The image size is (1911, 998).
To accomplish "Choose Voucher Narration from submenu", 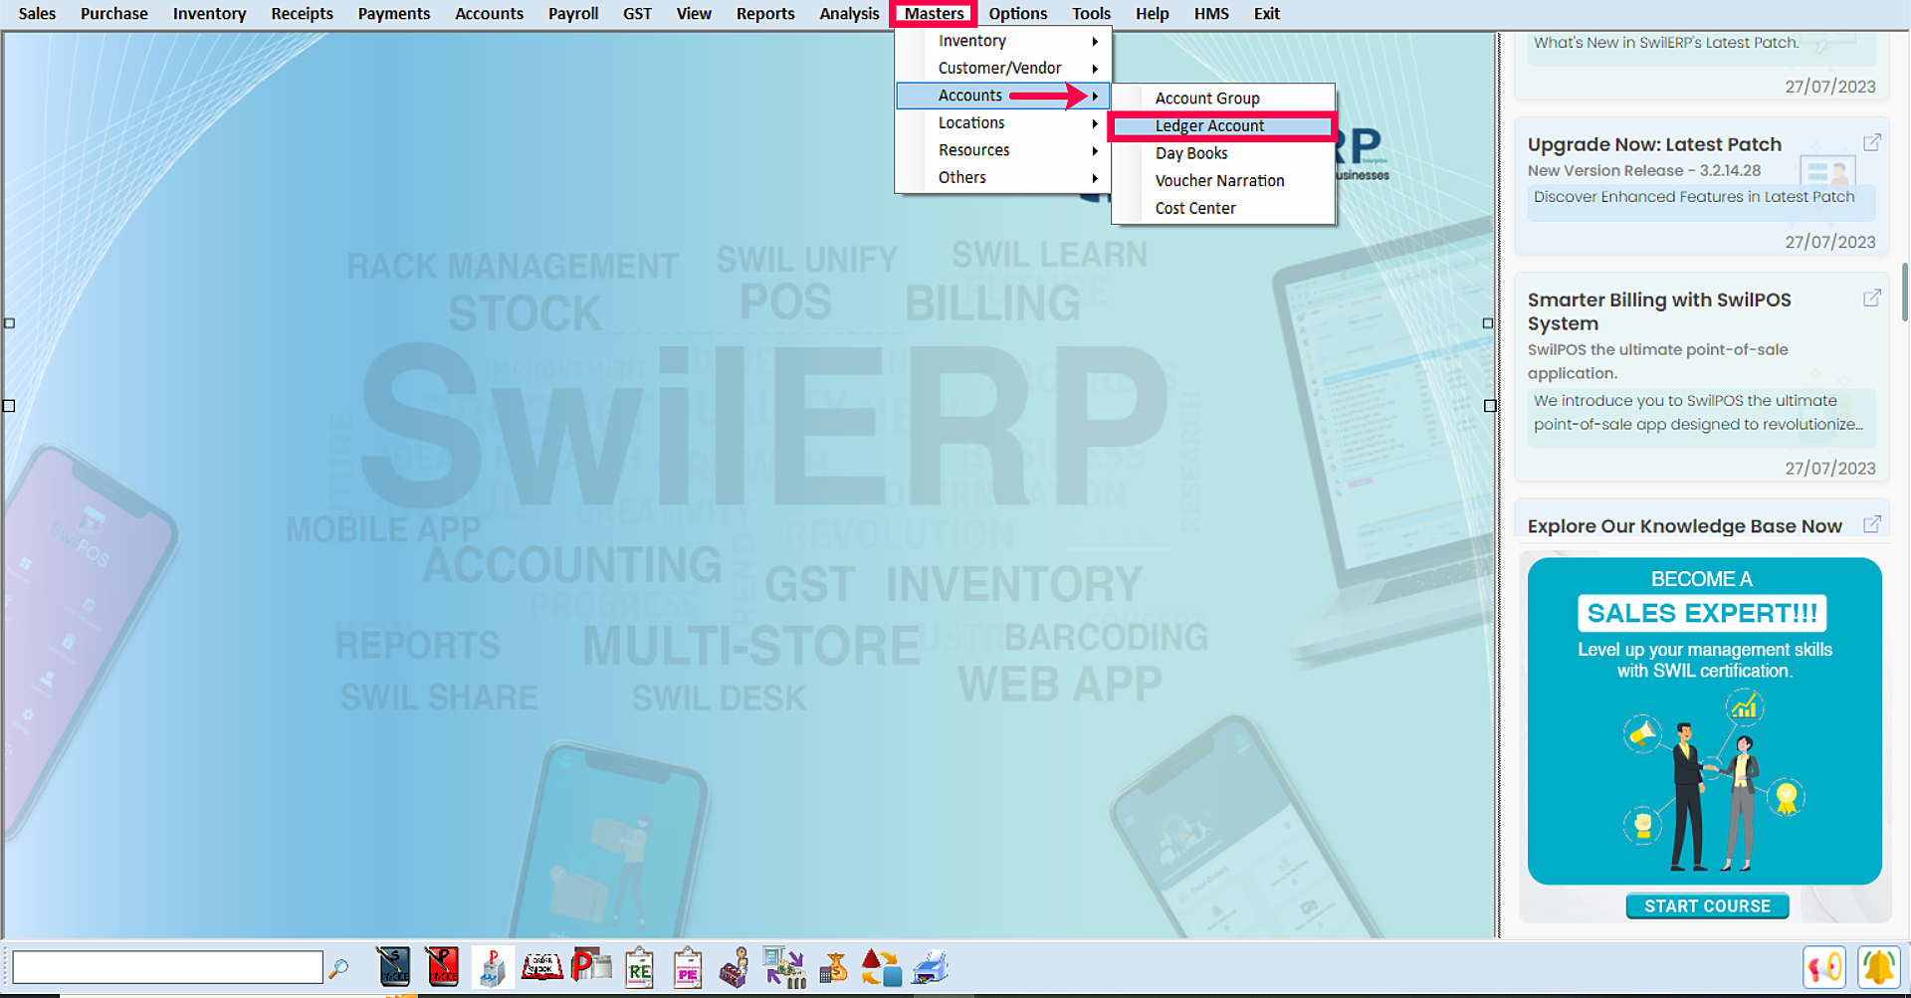I will coord(1223,181).
